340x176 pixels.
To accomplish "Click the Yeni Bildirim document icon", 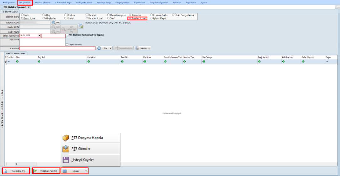I will (5, 171).
